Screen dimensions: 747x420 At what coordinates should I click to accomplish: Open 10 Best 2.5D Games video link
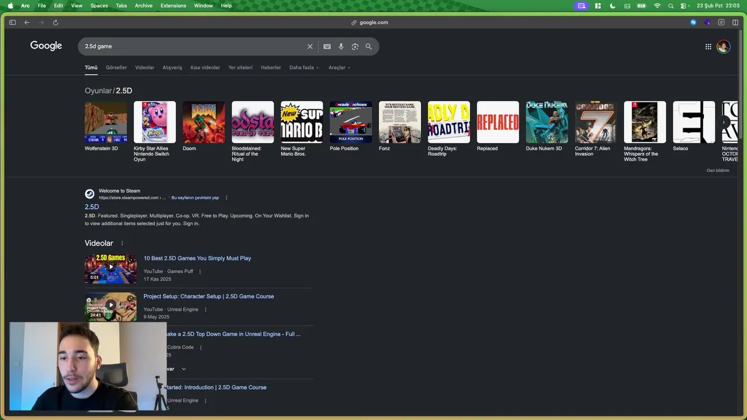click(x=197, y=258)
